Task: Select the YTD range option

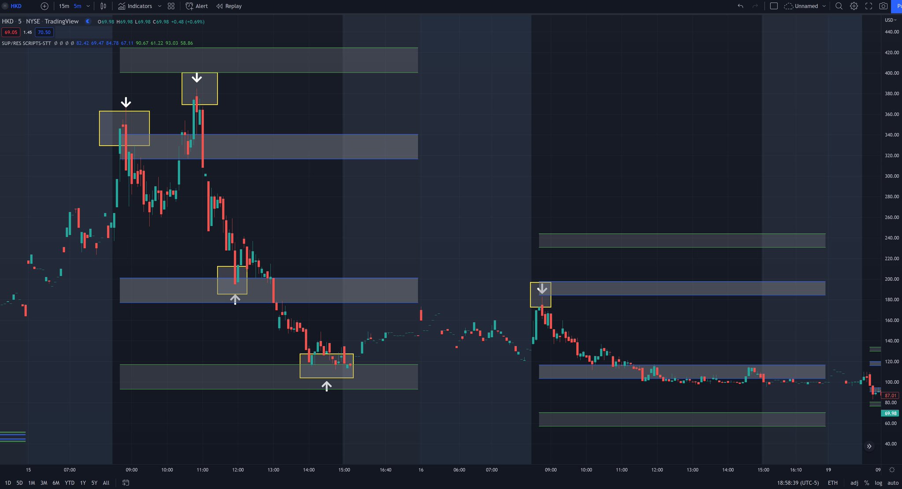Action: 69,483
